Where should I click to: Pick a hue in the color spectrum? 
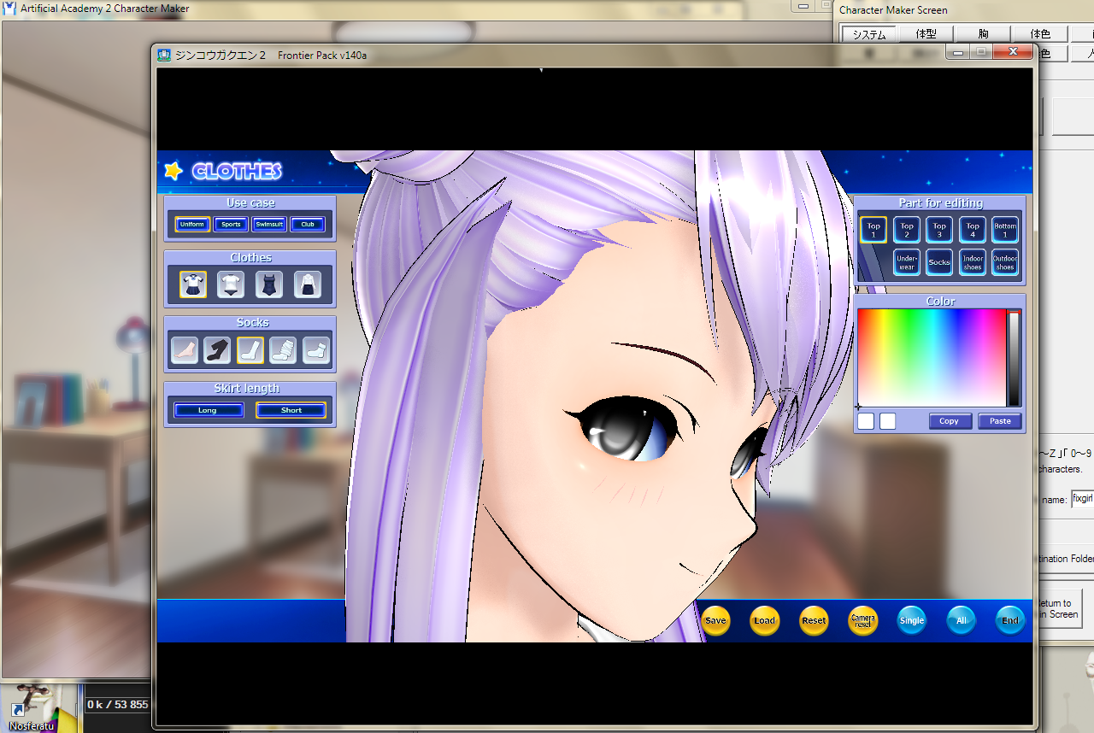932,357
